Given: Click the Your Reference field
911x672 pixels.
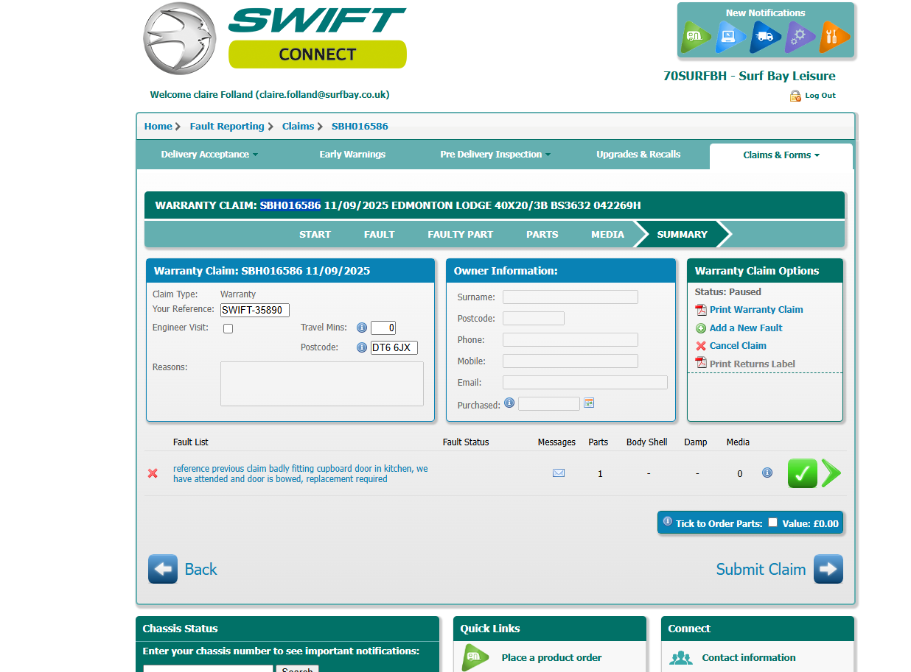Looking at the screenshot, I should (x=255, y=310).
